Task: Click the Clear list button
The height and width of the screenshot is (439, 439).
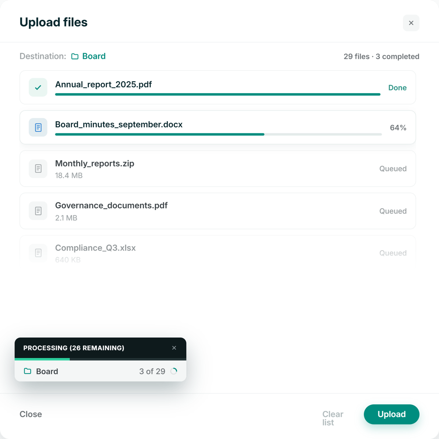Action: 333,418
